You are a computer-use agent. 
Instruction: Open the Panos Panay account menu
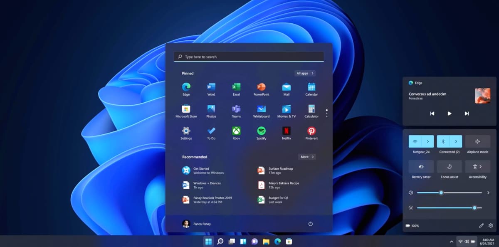tap(197, 224)
